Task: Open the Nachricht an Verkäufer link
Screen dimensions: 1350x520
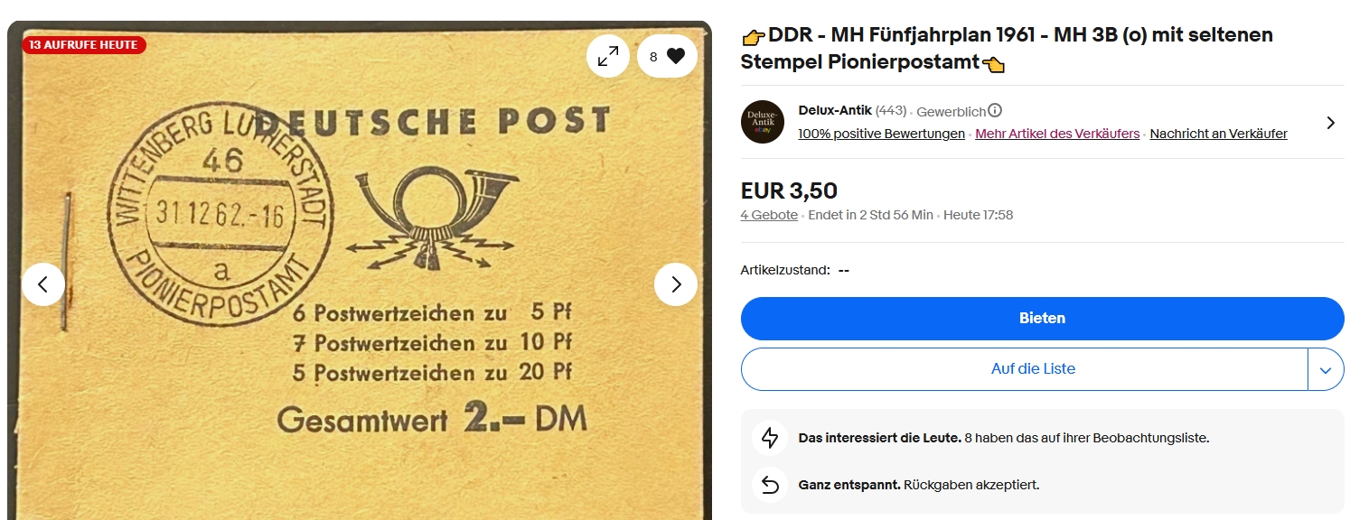Action: [1219, 134]
